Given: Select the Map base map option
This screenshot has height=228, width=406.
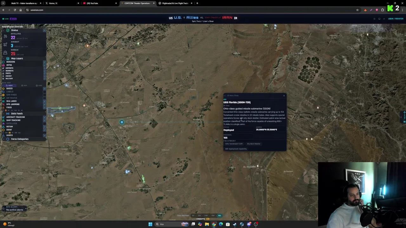Looking at the screenshot, I should click(24, 85).
